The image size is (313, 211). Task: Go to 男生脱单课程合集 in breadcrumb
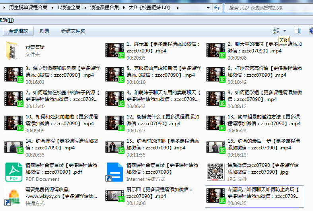click(28, 8)
